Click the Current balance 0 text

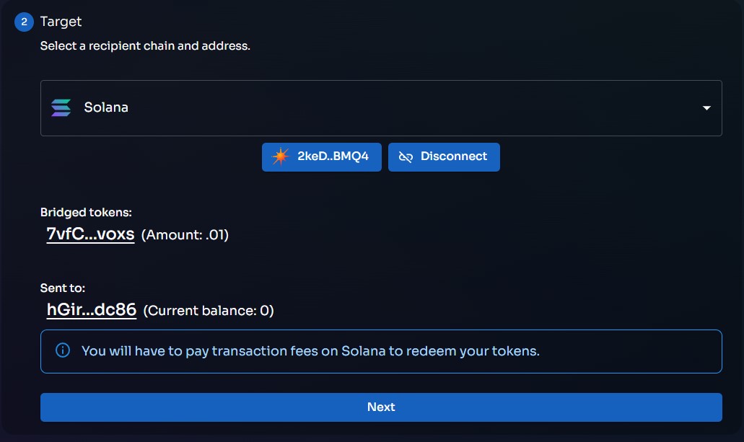(209, 311)
